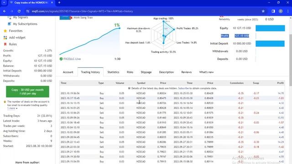Viewport: 292px width, 164px height.
Task: Open new browser tab with plus
Action: (x=59, y=3)
